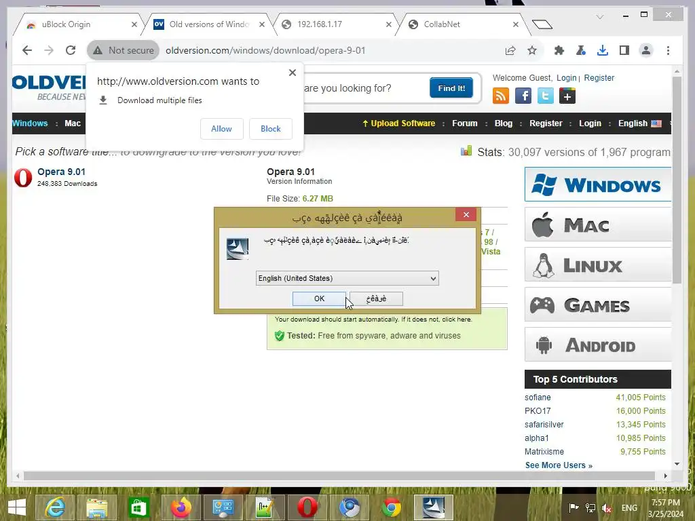695x521 pixels.
Task: Close the uBlock Origin tab
Action: click(x=134, y=24)
